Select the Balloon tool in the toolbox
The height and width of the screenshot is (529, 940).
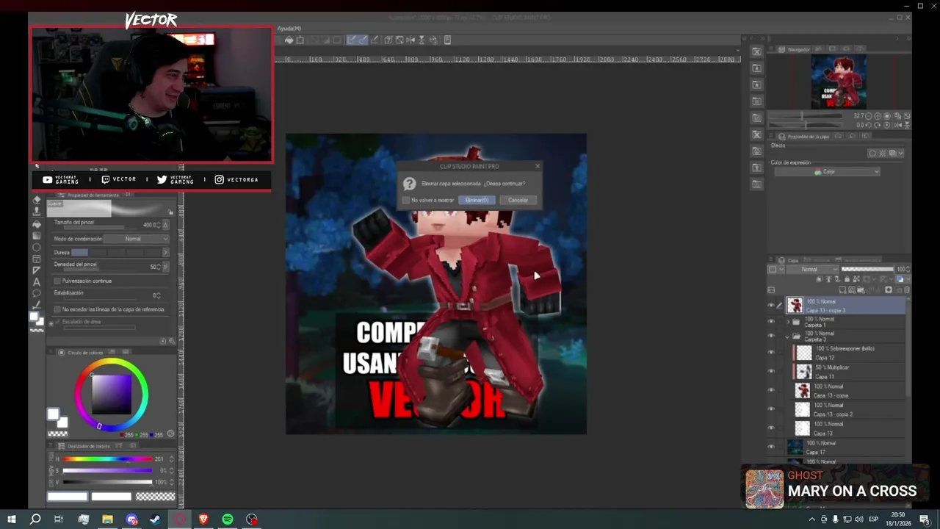coord(36,293)
